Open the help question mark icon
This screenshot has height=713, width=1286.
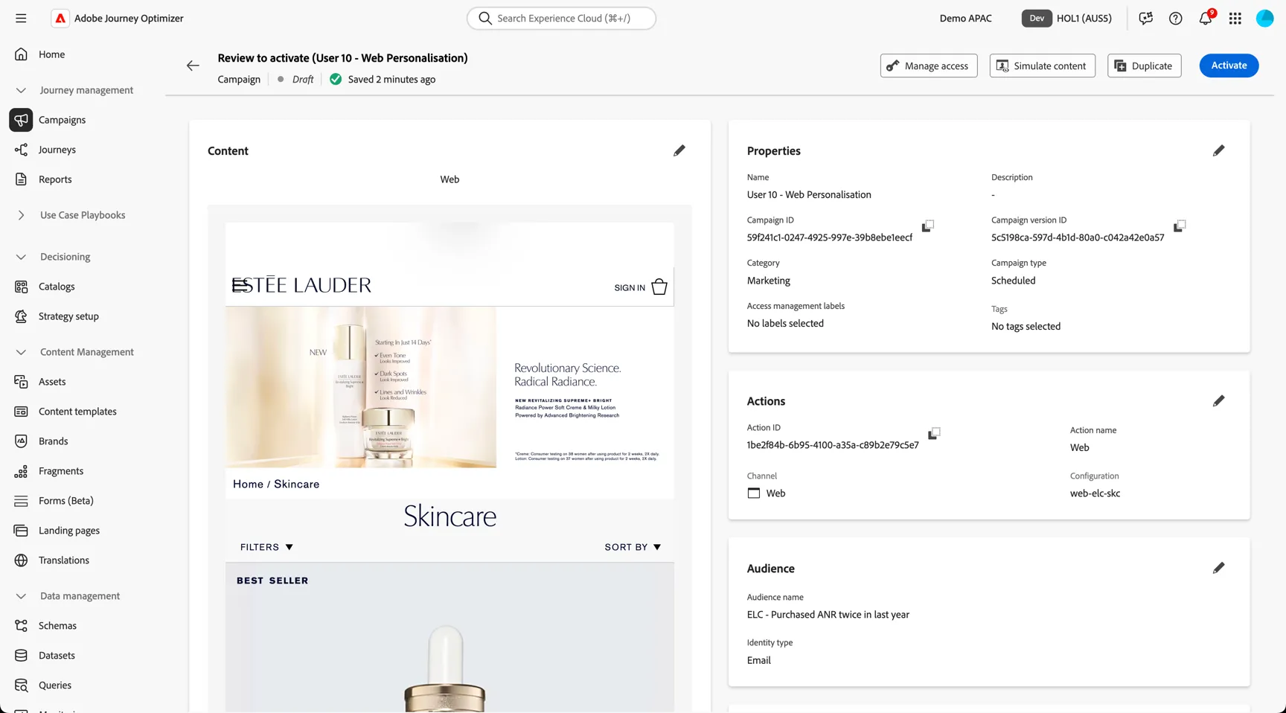click(1176, 18)
